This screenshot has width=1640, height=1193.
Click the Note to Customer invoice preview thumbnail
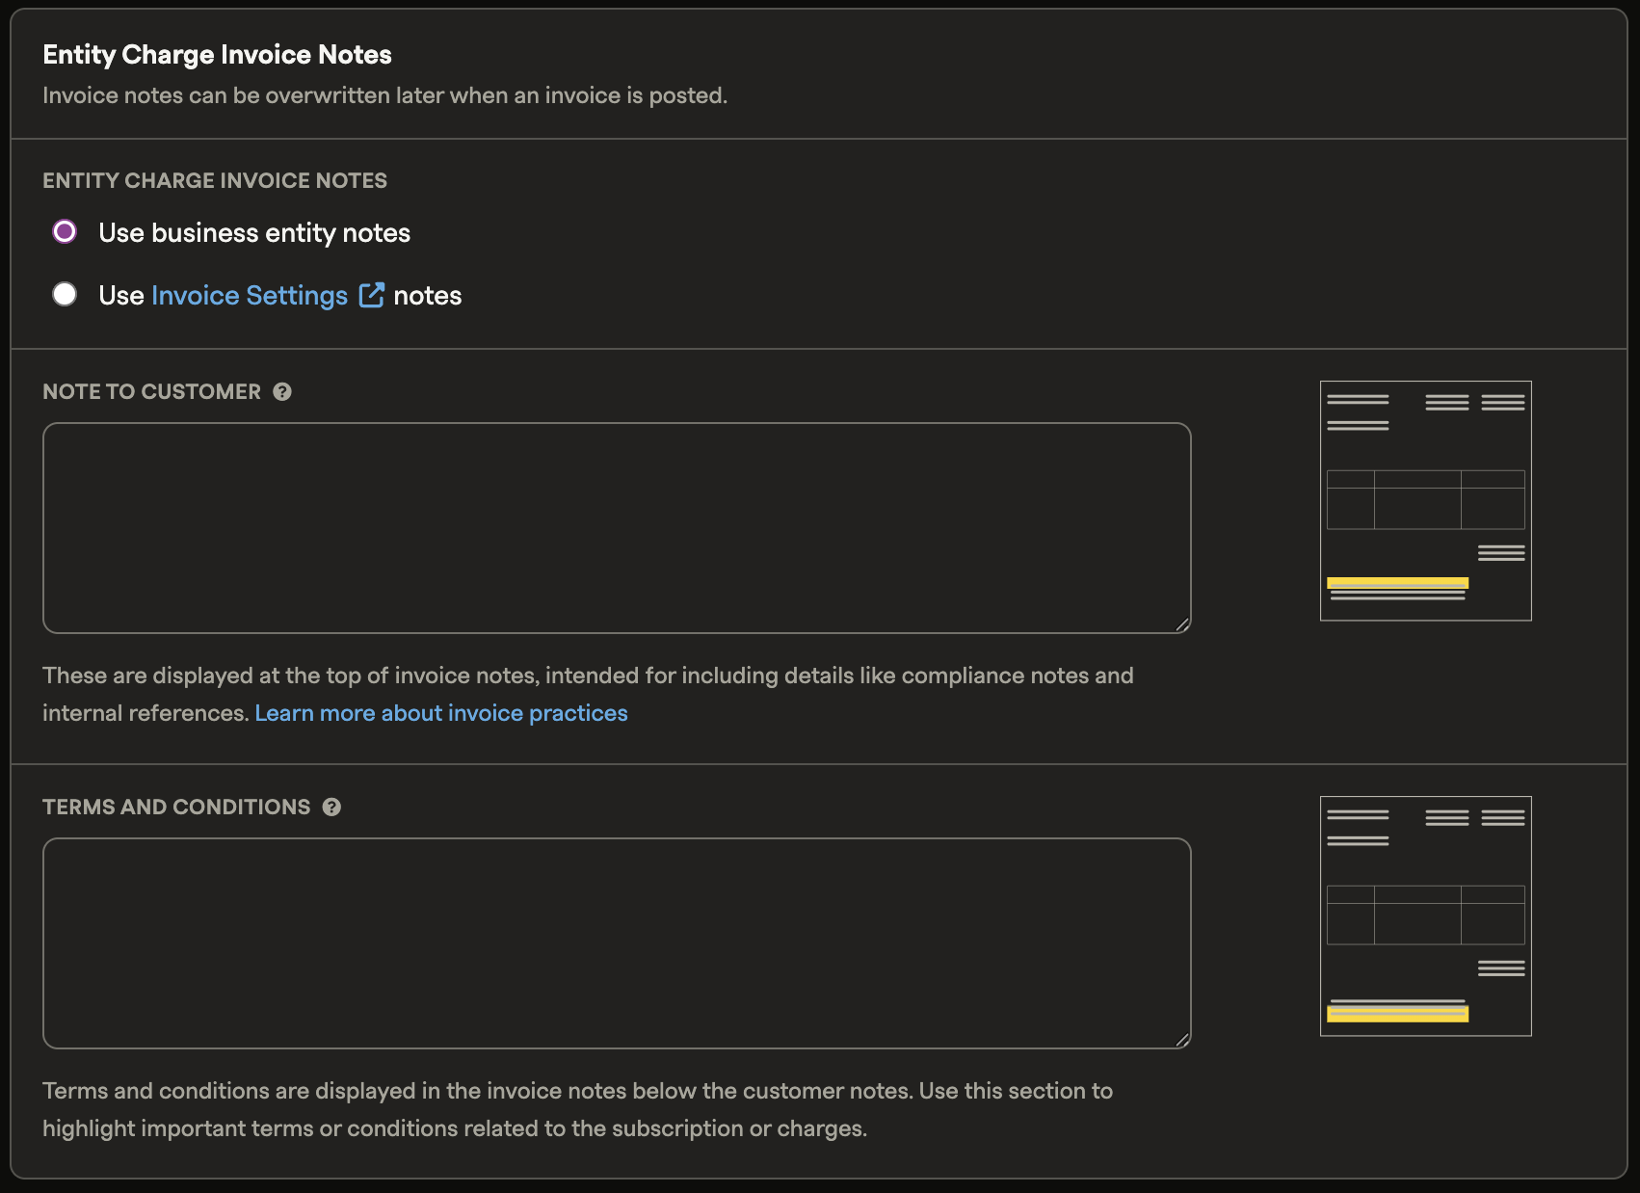(1426, 501)
